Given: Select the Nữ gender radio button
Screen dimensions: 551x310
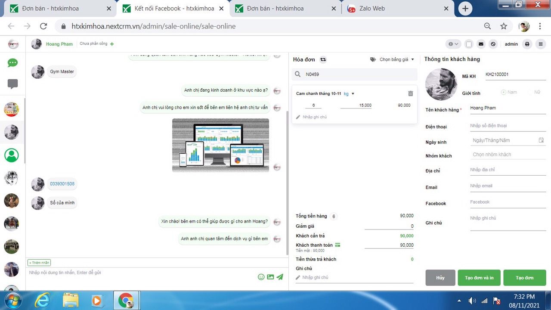Looking at the screenshot, I should [530, 92].
